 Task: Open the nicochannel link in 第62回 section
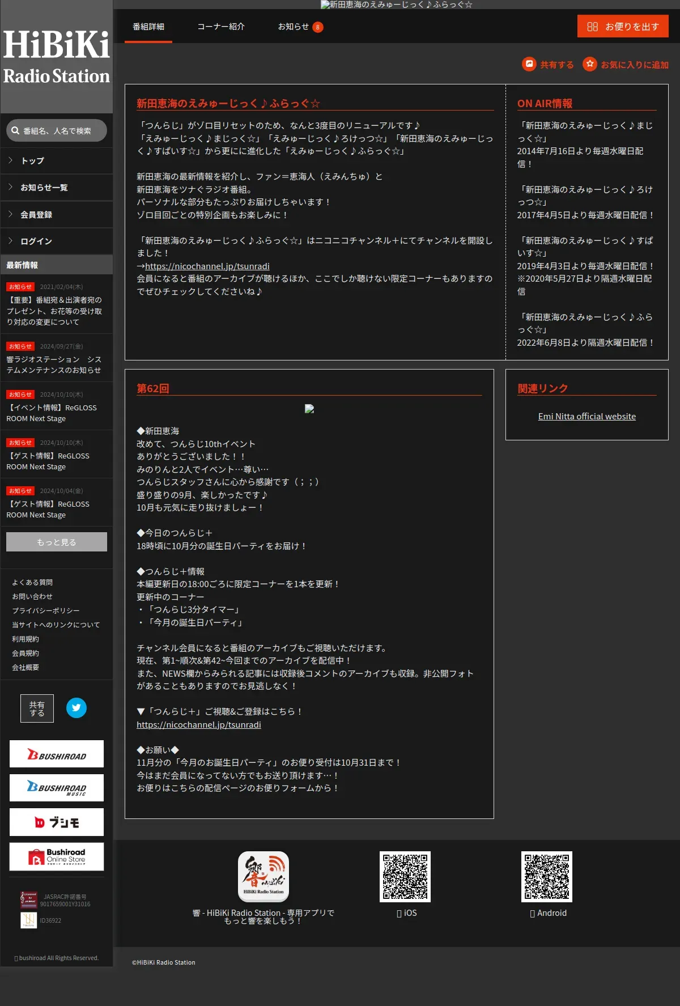coord(199,724)
